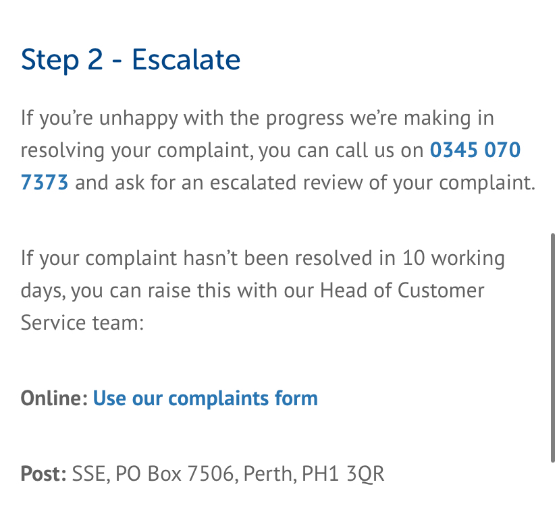The image size is (559, 530).
Task: Click the vertical scrollbar thumb
Action: [552, 348]
